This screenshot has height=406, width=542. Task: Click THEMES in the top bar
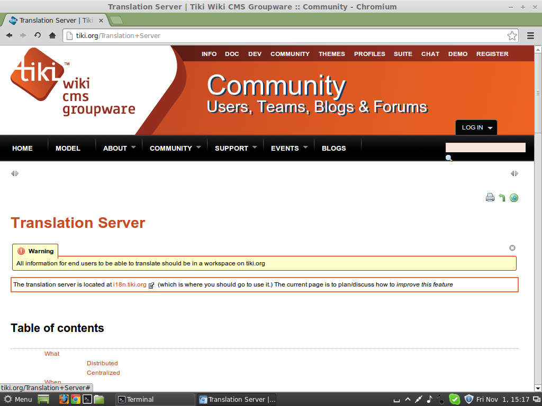[332, 54]
